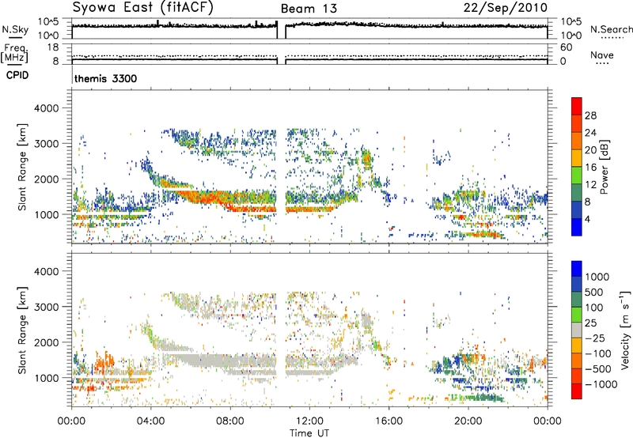Image resolution: width=633 pixels, height=438 pixels.
Task: Click the data gap in the noise panel
Action: pyautogui.click(x=282, y=30)
